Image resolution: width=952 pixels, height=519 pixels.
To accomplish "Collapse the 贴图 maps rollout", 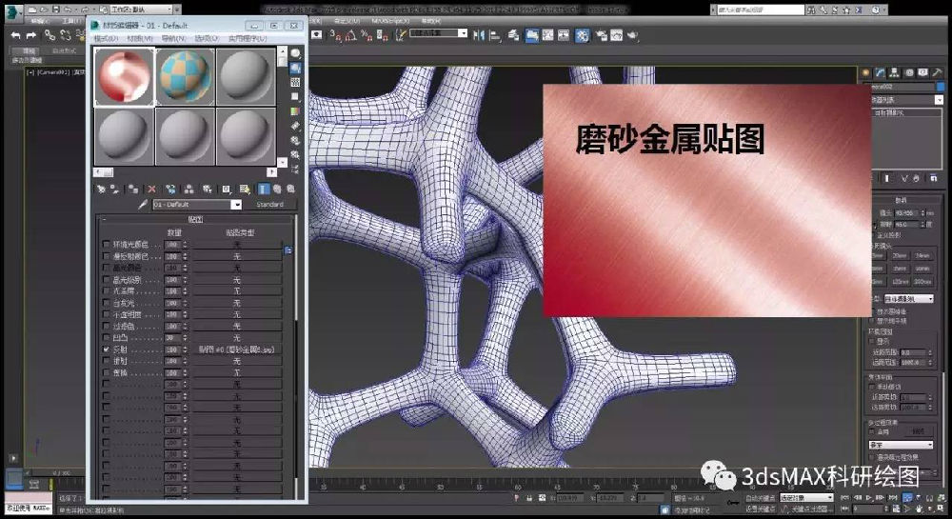I will (196, 219).
